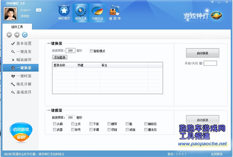Click the 未绑定 status text
The width and height of the screenshot is (233, 157).
click(x=25, y=16)
